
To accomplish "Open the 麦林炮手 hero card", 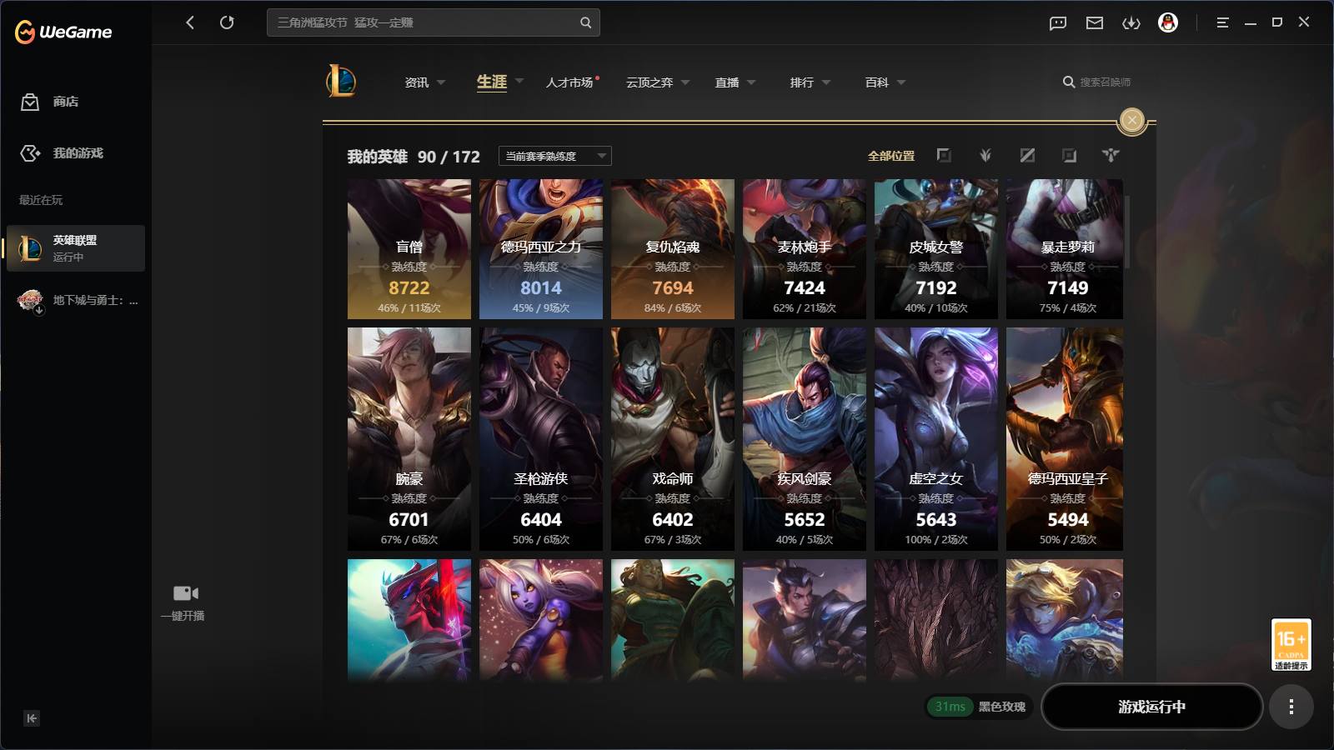I will pyautogui.click(x=805, y=249).
